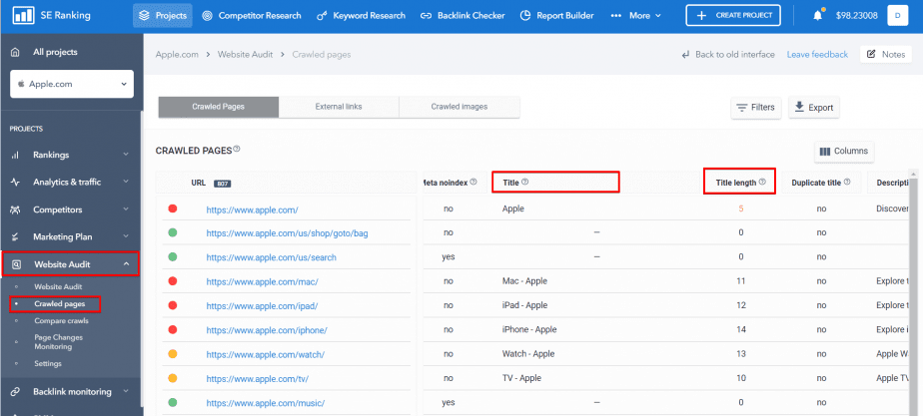This screenshot has width=923, height=416.
Task: Click Website Audit in the breadcrumb
Action: [x=245, y=55]
